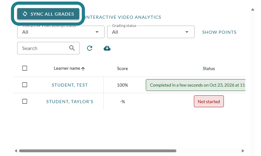
Task: Toggle the select-all header checkbox
Action: [25, 68]
